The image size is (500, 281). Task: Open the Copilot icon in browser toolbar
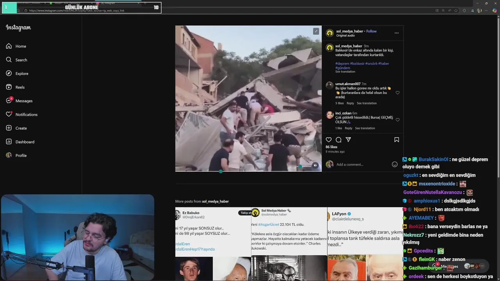coord(495,11)
